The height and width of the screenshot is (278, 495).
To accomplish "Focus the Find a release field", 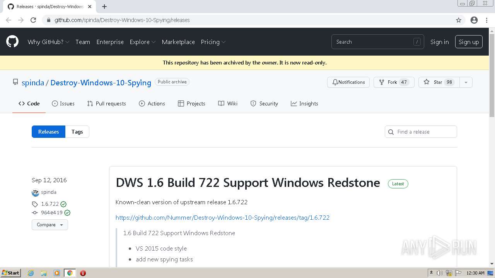I will click(421, 132).
